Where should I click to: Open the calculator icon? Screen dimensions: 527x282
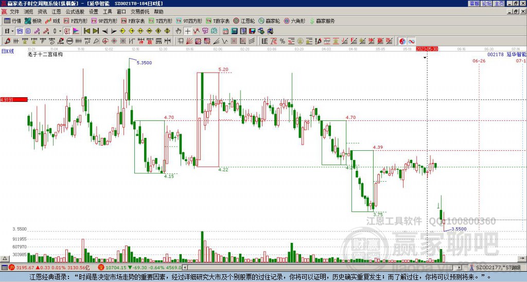(234, 31)
